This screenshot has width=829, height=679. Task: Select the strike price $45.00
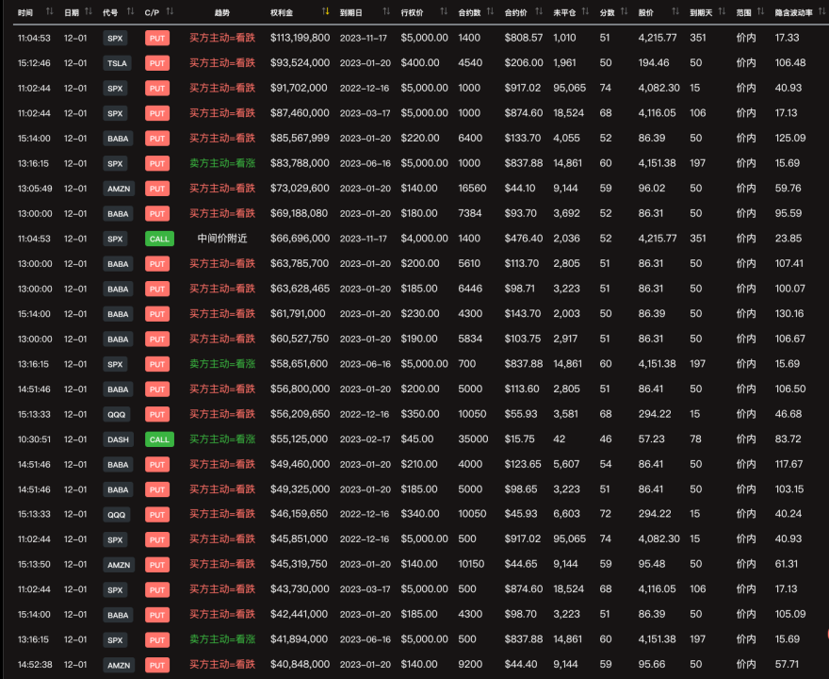pos(417,439)
